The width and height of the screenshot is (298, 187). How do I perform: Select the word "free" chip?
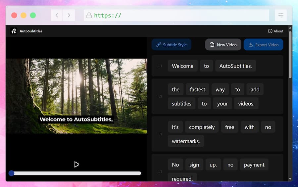coord(229,127)
